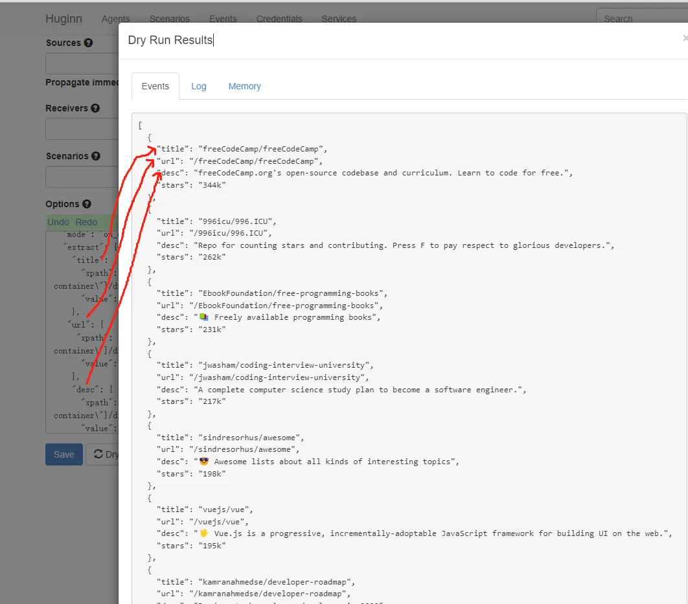This screenshot has height=604, width=688.
Task: Go to Scenarios in top navigation
Action: click(169, 19)
